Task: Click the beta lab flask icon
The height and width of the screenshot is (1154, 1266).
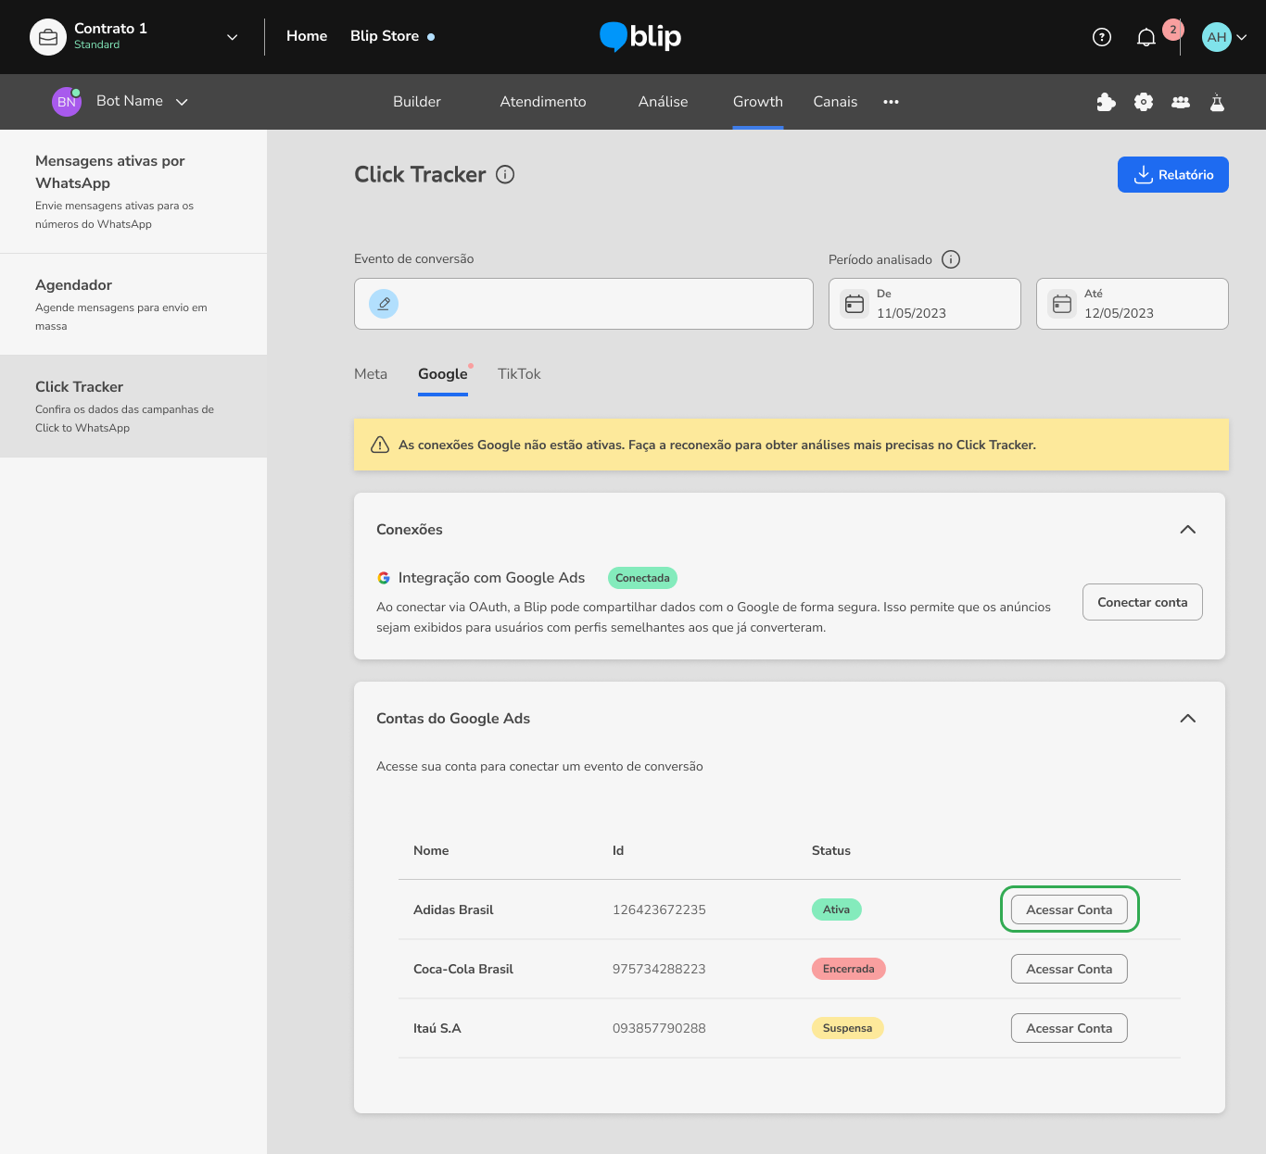Action: [1217, 102]
